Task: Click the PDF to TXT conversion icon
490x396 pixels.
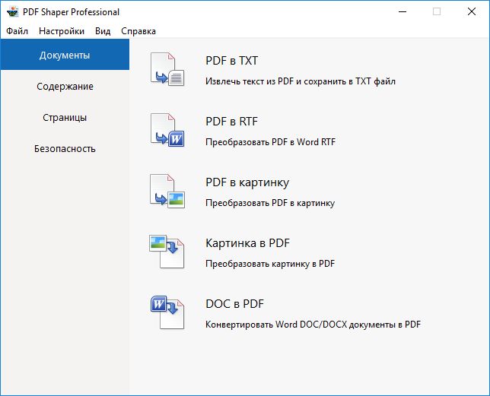Action: tap(167, 70)
